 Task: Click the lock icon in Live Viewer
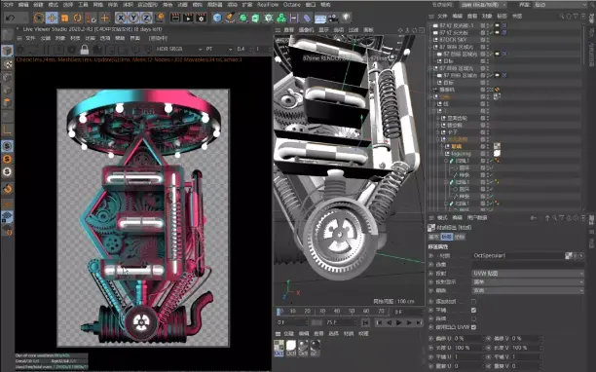coord(85,50)
